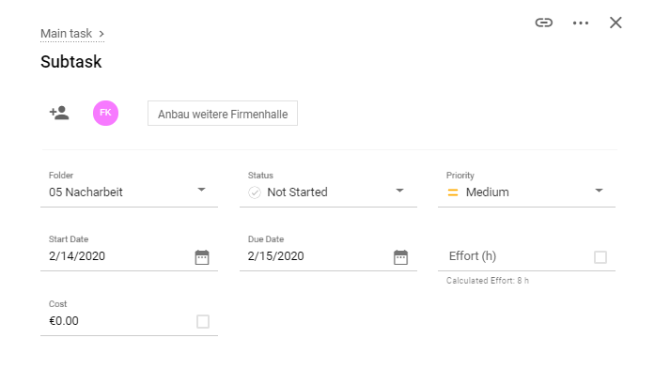Click the Not Started status check circle
Screen dimensions: 655x369
point(255,192)
